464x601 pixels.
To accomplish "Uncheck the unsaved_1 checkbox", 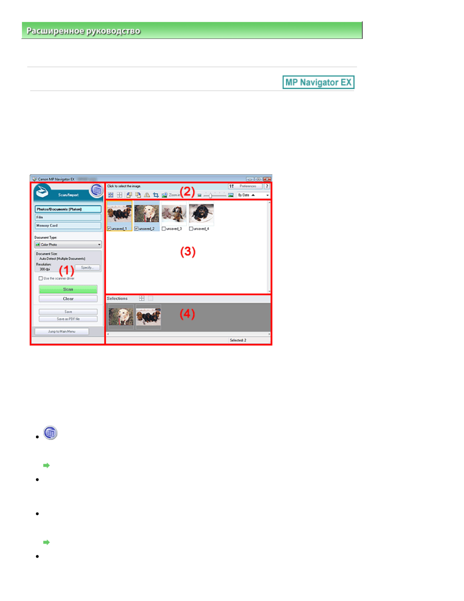I will (x=109, y=228).
